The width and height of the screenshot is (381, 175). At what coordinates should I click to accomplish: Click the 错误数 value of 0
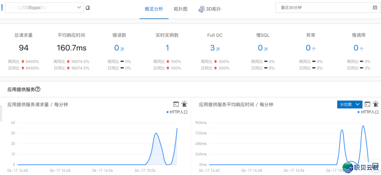[x=117, y=48]
